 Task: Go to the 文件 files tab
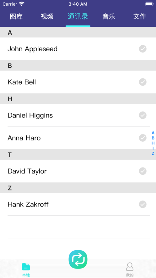140,16
